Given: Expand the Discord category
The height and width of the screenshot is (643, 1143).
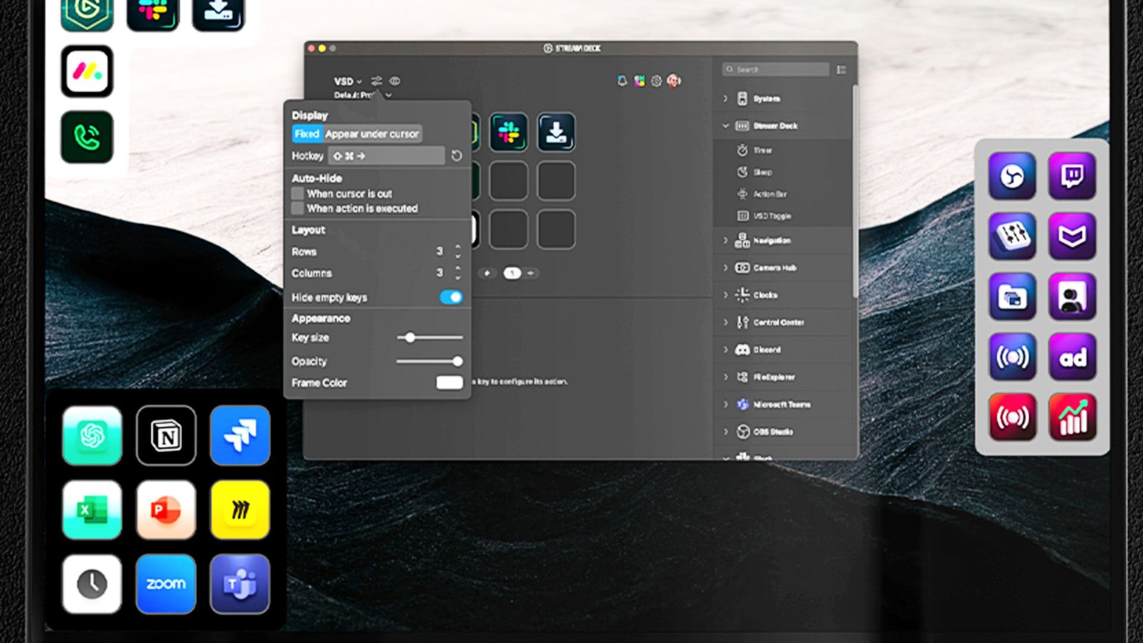Looking at the screenshot, I should (x=725, y=349).
